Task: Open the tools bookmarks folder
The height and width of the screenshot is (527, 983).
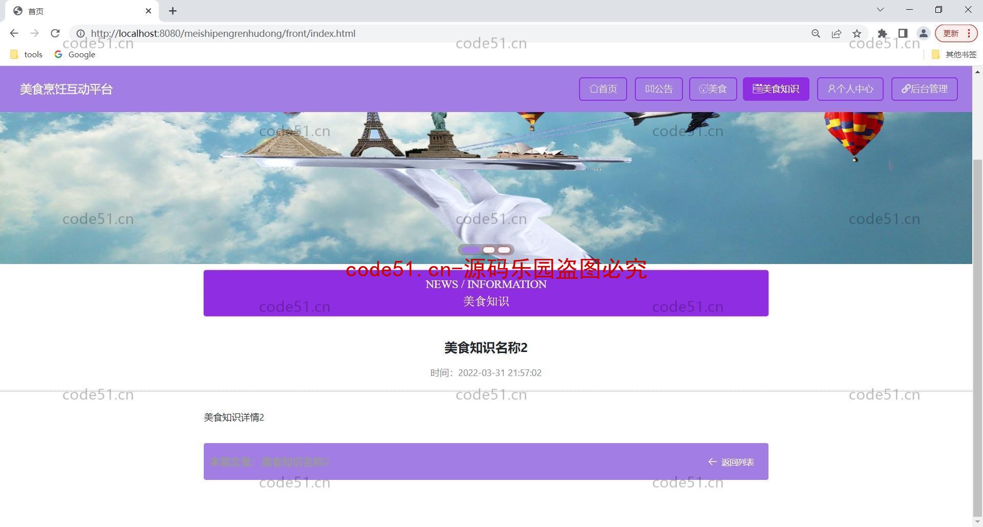Action: pos(27,54)
